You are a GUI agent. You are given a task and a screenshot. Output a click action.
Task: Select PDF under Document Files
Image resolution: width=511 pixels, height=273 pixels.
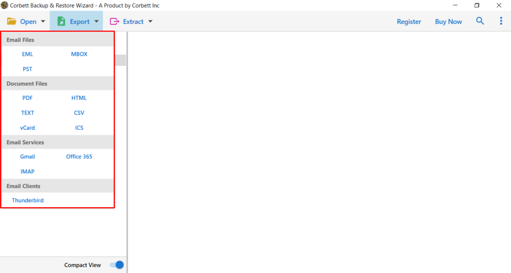tap(27, 98)
